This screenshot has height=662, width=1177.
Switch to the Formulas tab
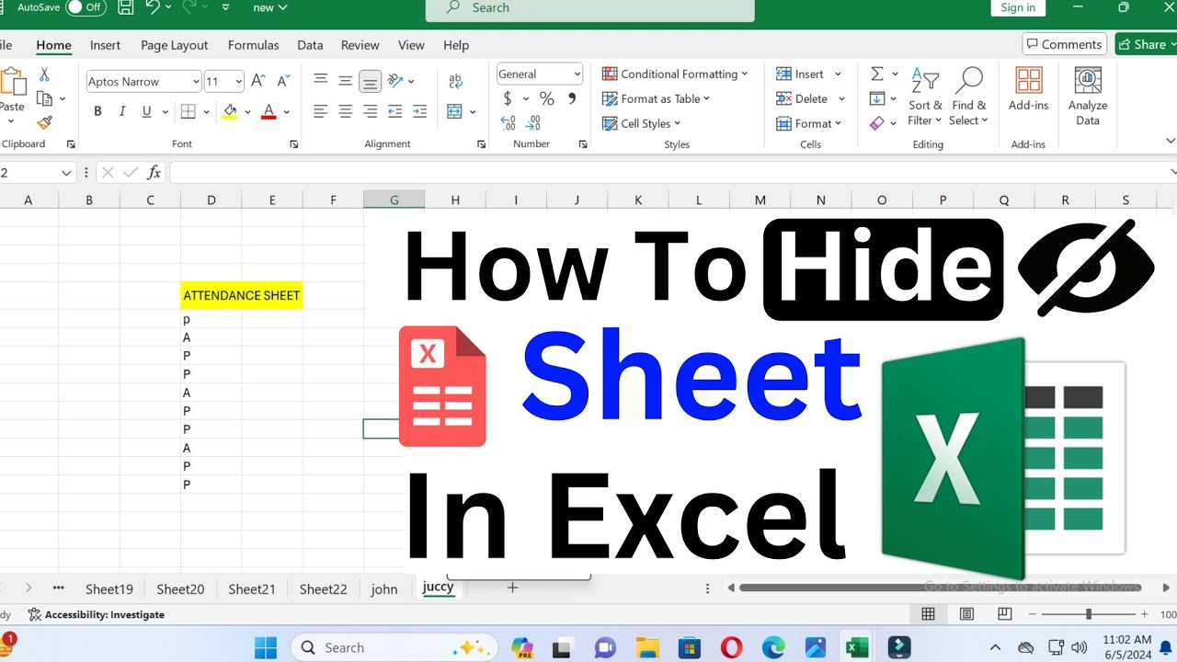point(254,45)
